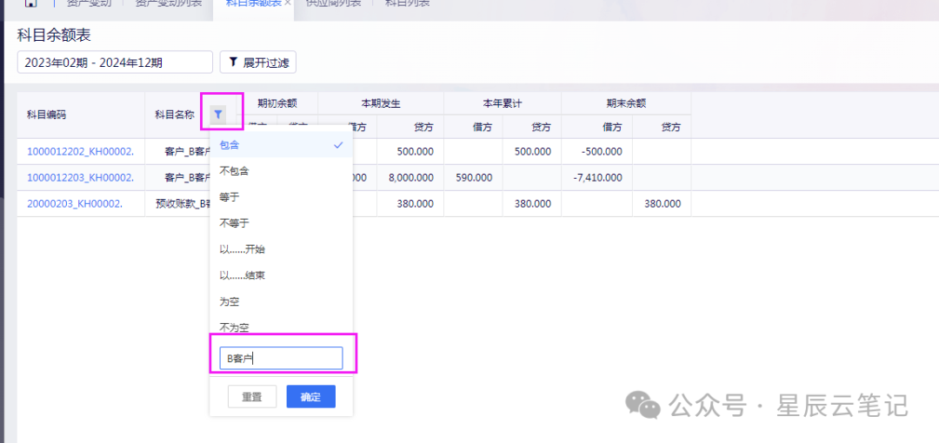Image resolution: width=939 pixels, height=443 pixels.
Task: Switch to the 科目列表 tab
Action: click(407, 3)
